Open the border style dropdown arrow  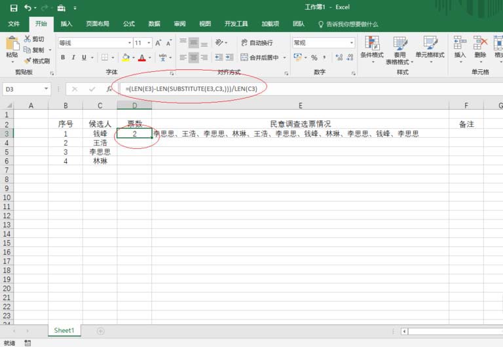coord(113,58)
